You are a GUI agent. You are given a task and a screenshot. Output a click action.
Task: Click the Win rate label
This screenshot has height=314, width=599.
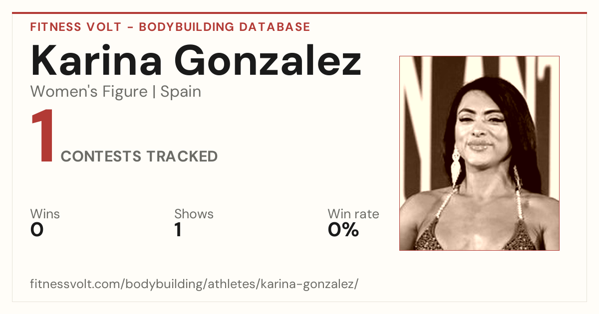353,214
